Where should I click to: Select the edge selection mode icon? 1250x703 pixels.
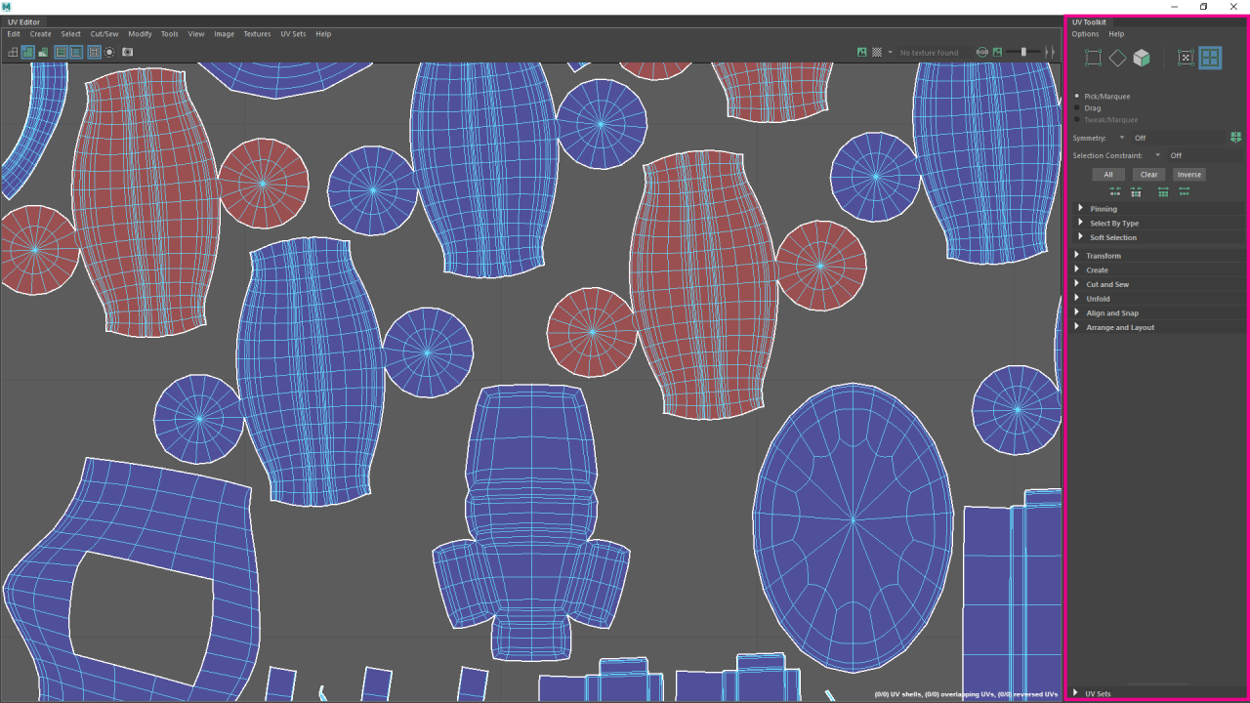pyautogui.click(x=1117, y=58)
